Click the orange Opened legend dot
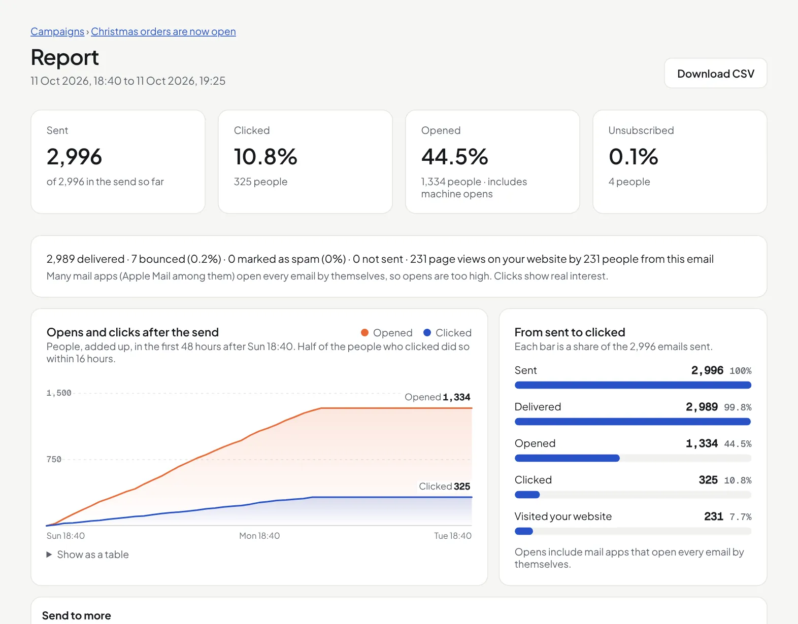 (364, 333)
